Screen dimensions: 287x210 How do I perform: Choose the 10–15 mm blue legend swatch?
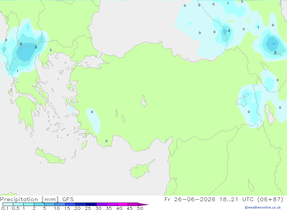point(60,204)
